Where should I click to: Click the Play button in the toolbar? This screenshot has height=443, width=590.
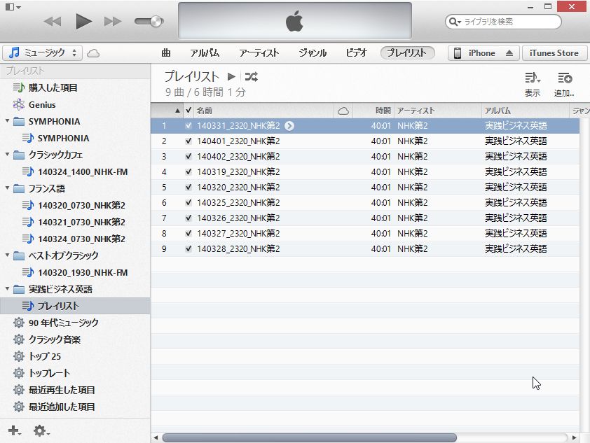pos(83,21)
